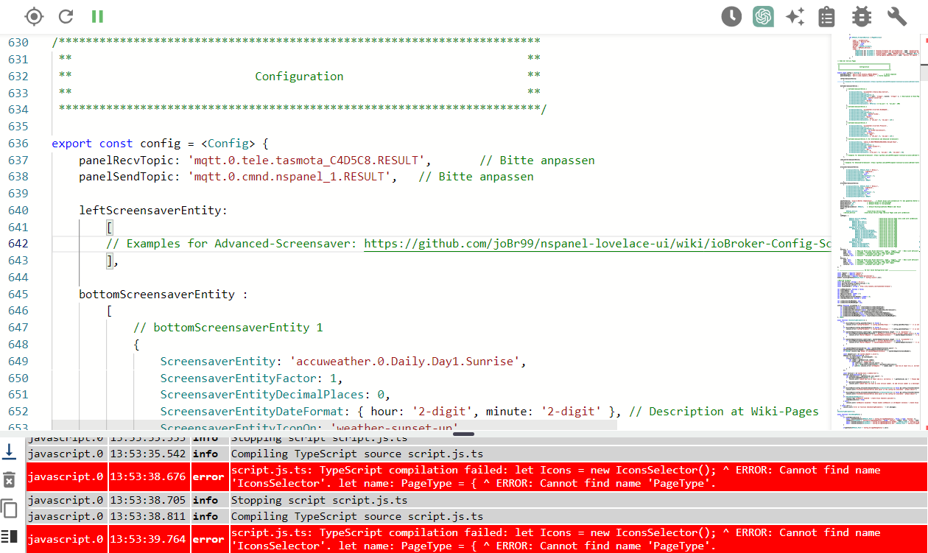Pause the running script

97,16
